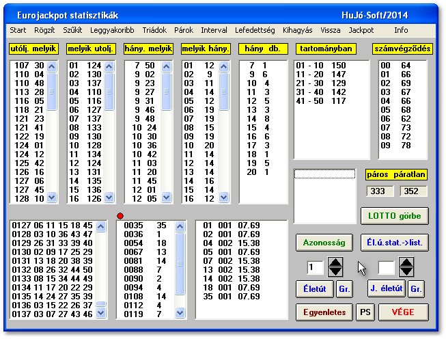Open the Párok menu
446x339 pixels.
click(184, 30)
